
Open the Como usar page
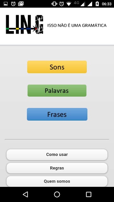click(x=57, y=155)
